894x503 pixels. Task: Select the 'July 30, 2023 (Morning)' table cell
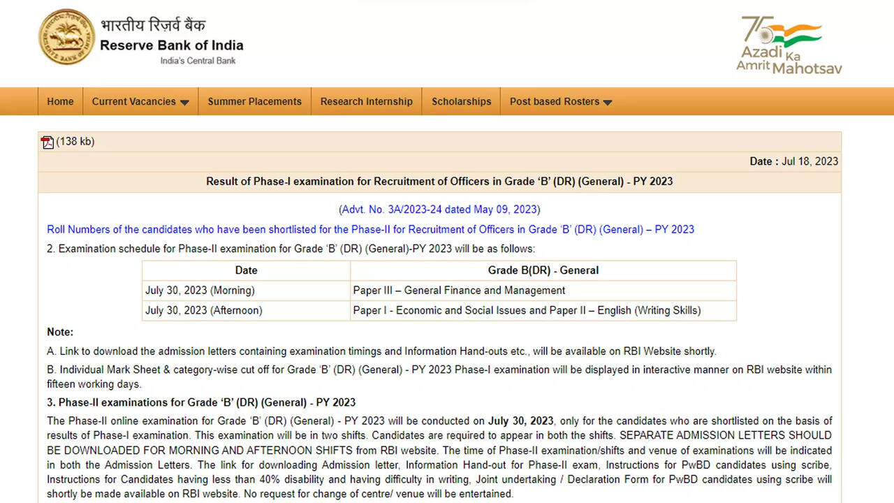(200, 290)
